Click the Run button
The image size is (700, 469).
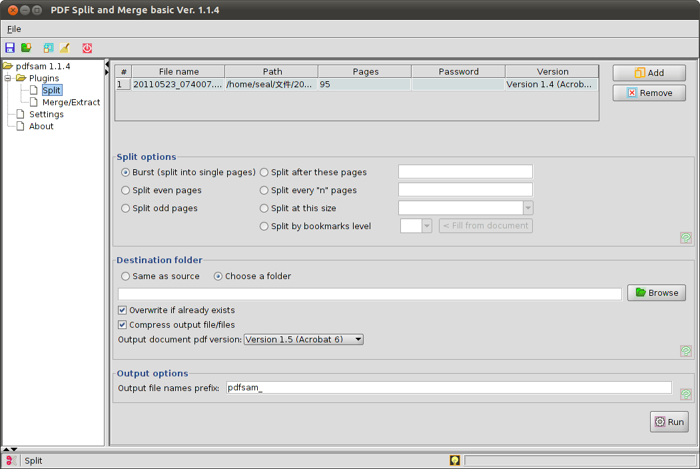tap(669, 422)
